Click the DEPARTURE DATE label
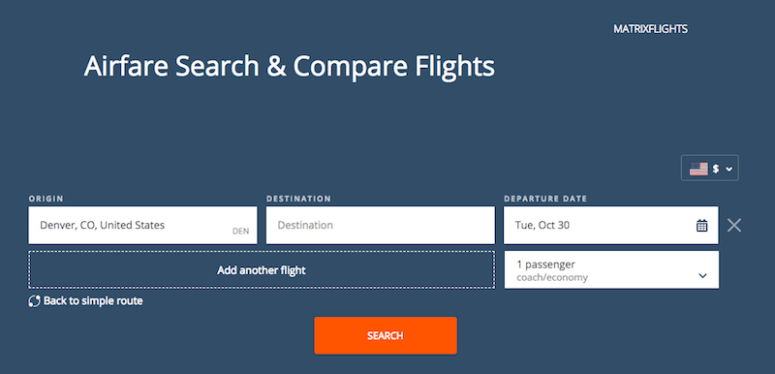Screen dimensions: 775x374 [x=545, y=199]
